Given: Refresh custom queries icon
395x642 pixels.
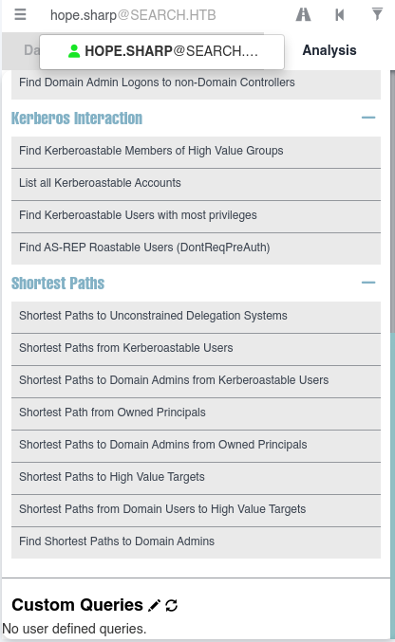Looking at the screenshot, I should pyautogui.click(x=172, y=605).
